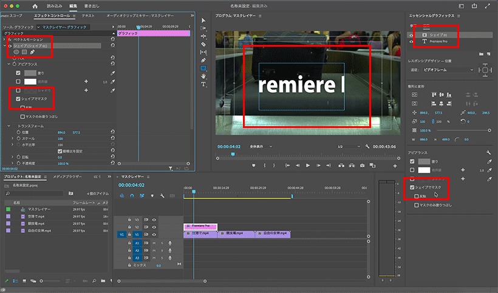Expand スケール property
498x293 pixels.
tap(12, 138)
